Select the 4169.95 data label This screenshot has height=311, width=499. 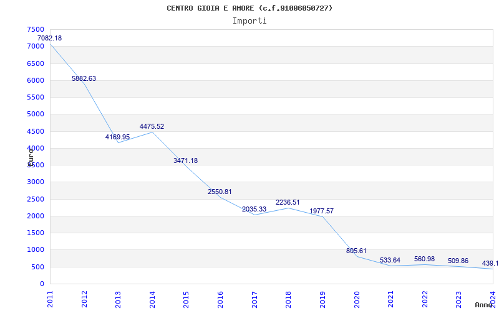coord(117,137)
